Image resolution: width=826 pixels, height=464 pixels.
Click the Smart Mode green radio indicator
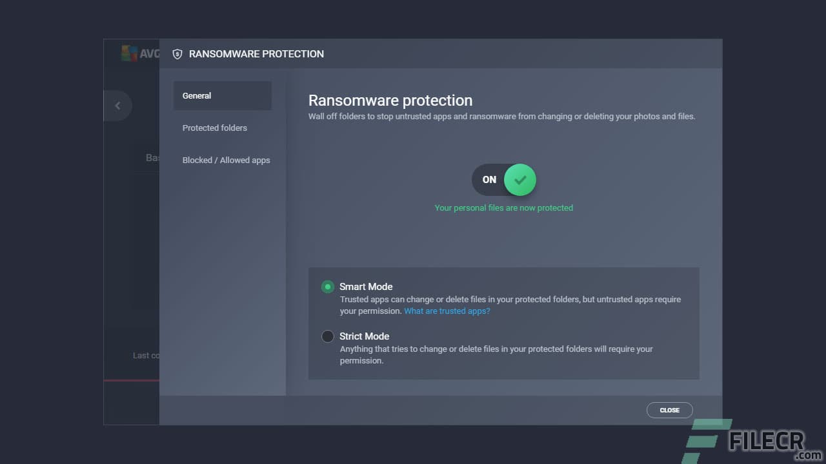point(327,286)
